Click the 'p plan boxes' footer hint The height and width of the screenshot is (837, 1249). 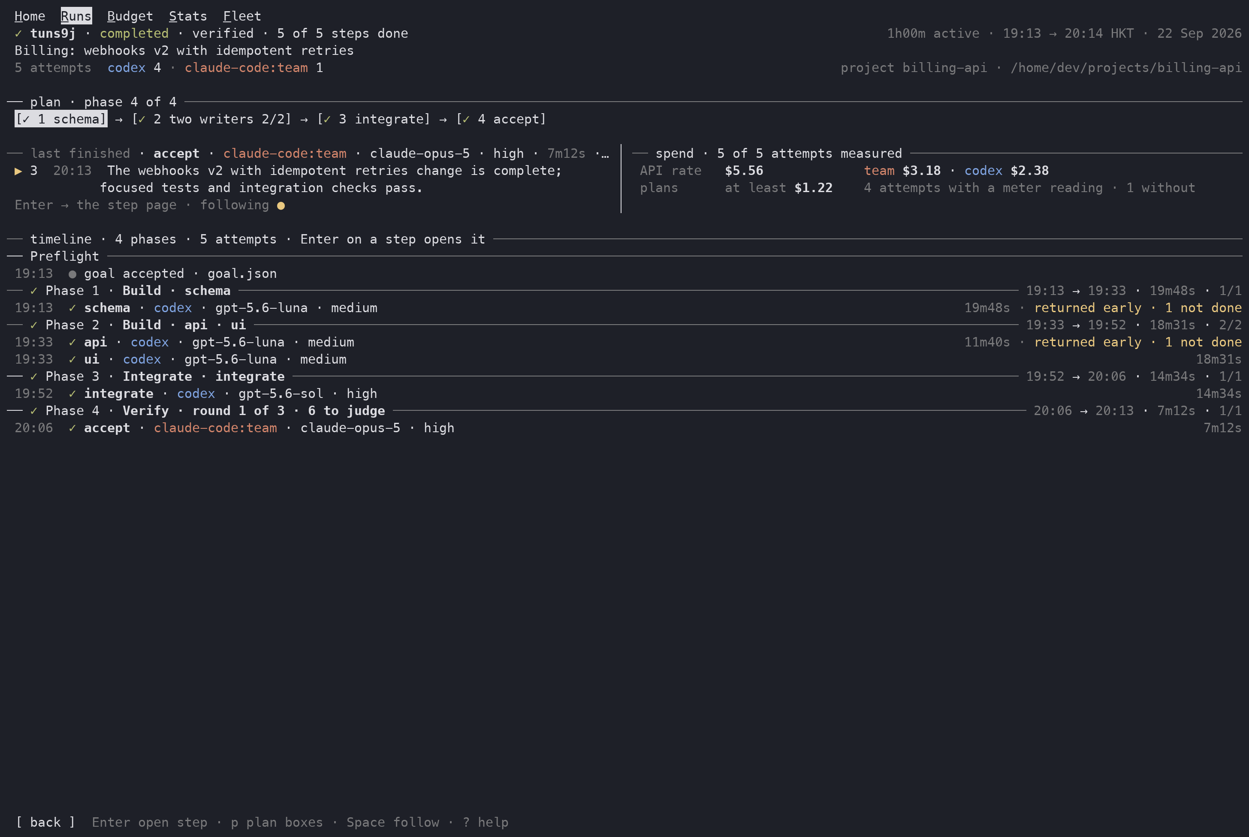277,822
